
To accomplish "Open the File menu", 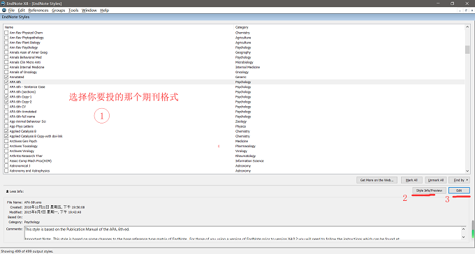I will (x=11, y=10).
